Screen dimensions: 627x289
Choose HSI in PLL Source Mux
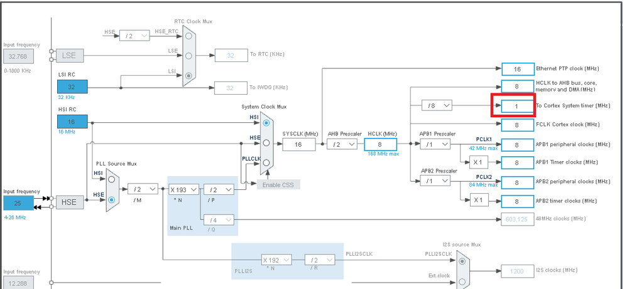point(112,180)
